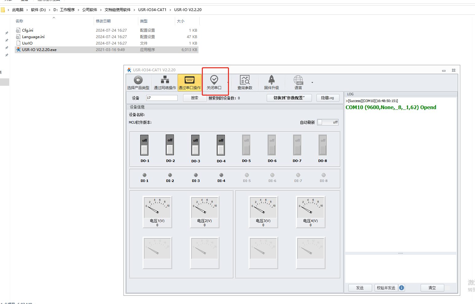475x304 pixels.
Task: Sort files by the modified date column
Action: click(103, 21)
